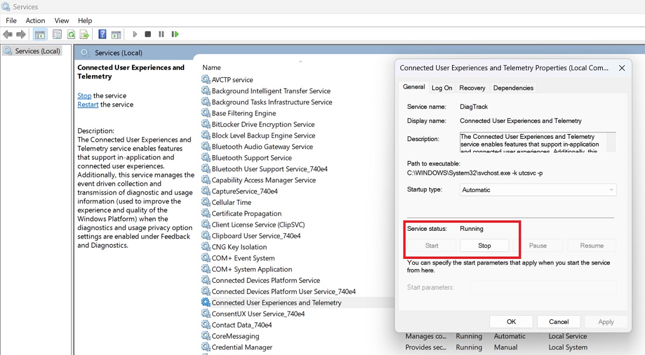Open the Export List toolbar icon

(84, 34)
